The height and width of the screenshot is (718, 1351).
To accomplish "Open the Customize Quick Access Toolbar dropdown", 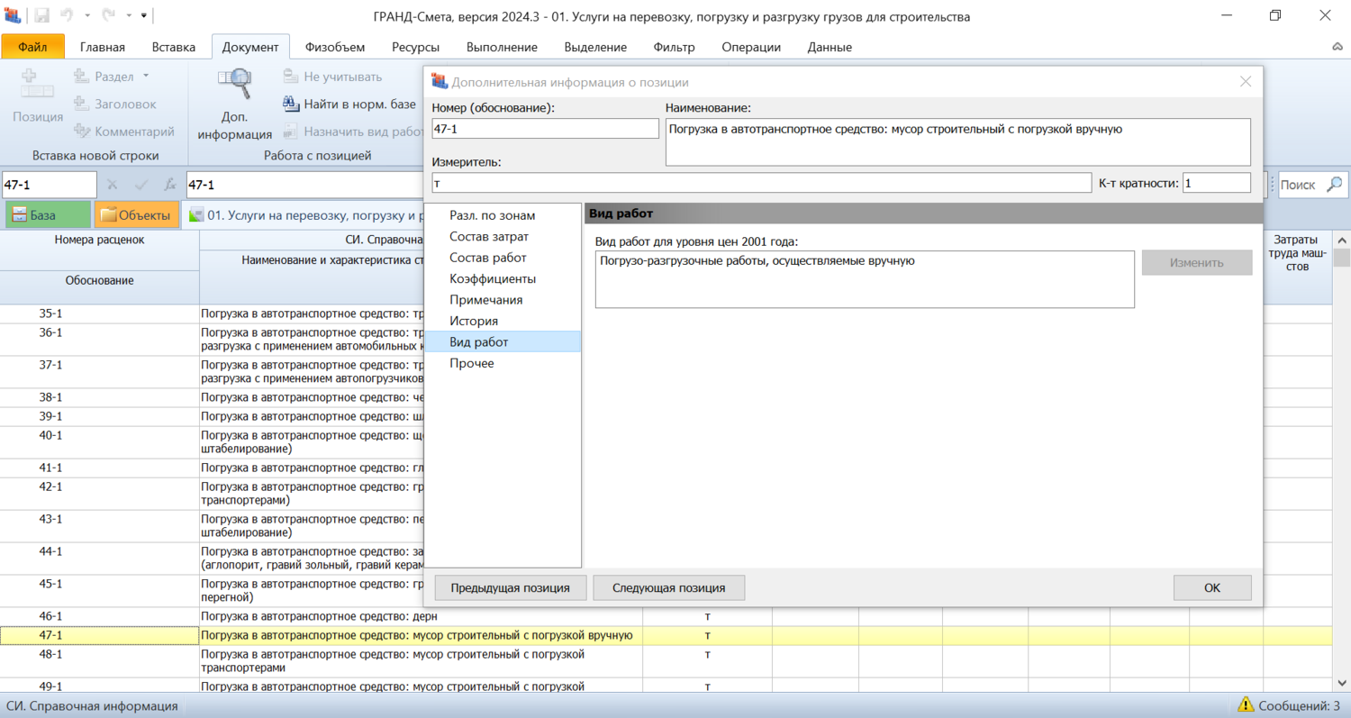I will coord(144,16).
